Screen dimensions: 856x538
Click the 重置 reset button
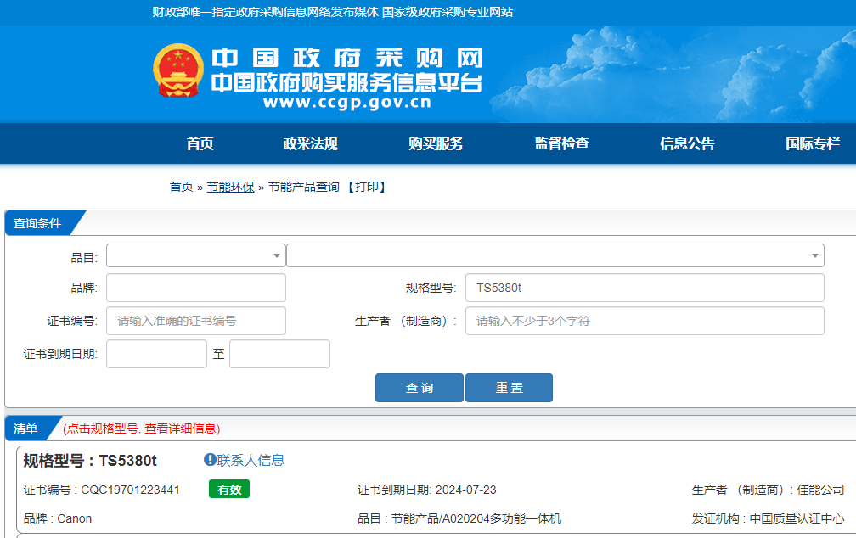pyautogui.click(x=509, y=387)
